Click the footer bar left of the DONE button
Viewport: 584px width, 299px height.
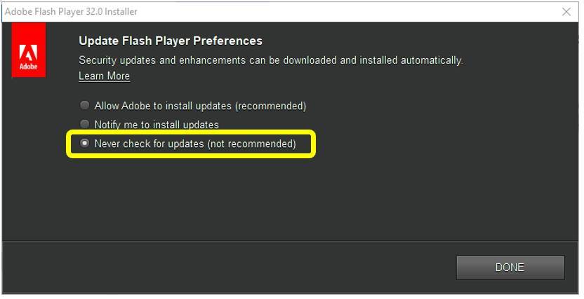pyautogui.click(x=229, y=267)
